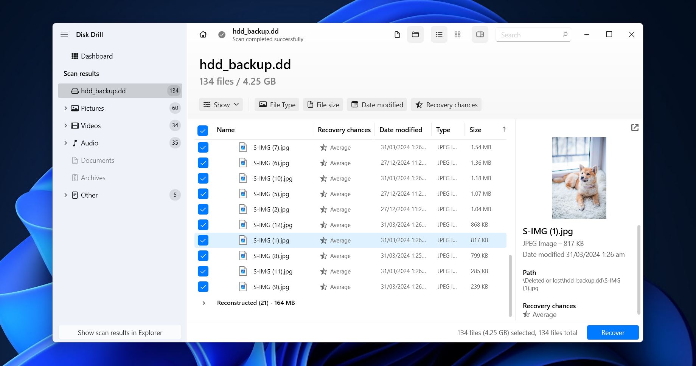This screenshot has height=366, width=696.
Task: Select the list view layout icon
Action: click(439, 35)
